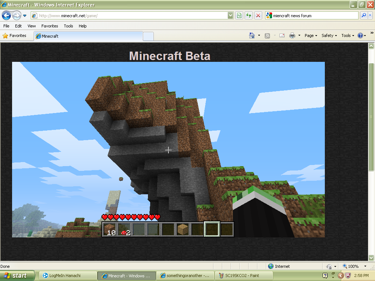Click the Favorites star button
Viewport: 375px width, 281px height.
(15, 35)
